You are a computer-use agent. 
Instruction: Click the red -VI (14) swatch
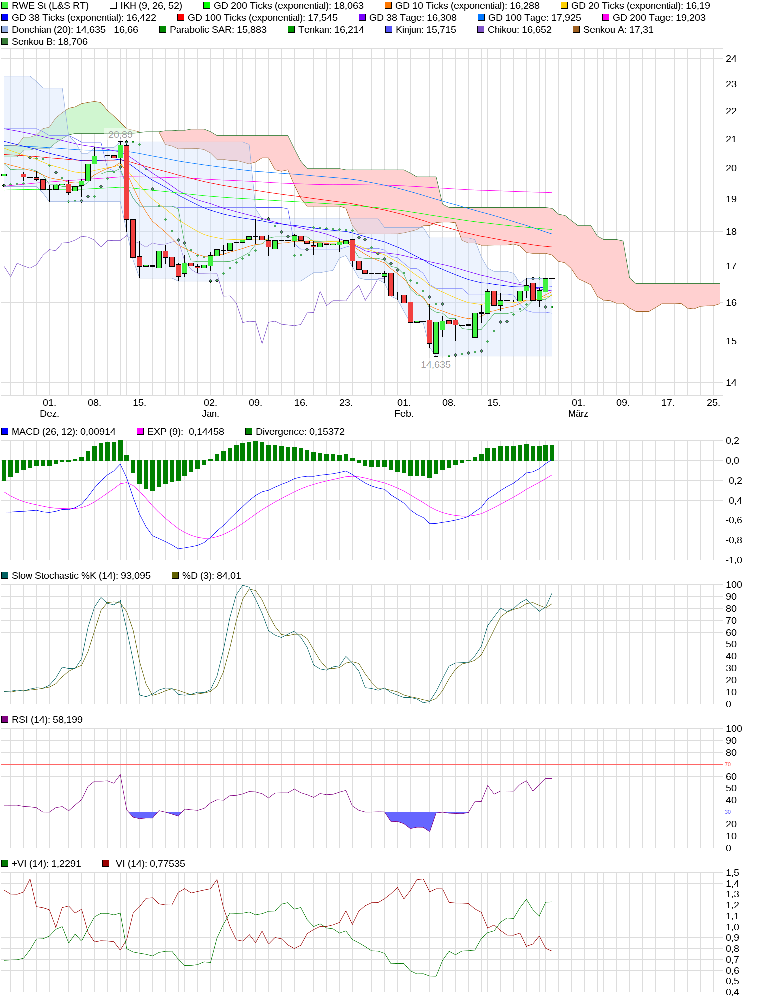coord(106,864)
